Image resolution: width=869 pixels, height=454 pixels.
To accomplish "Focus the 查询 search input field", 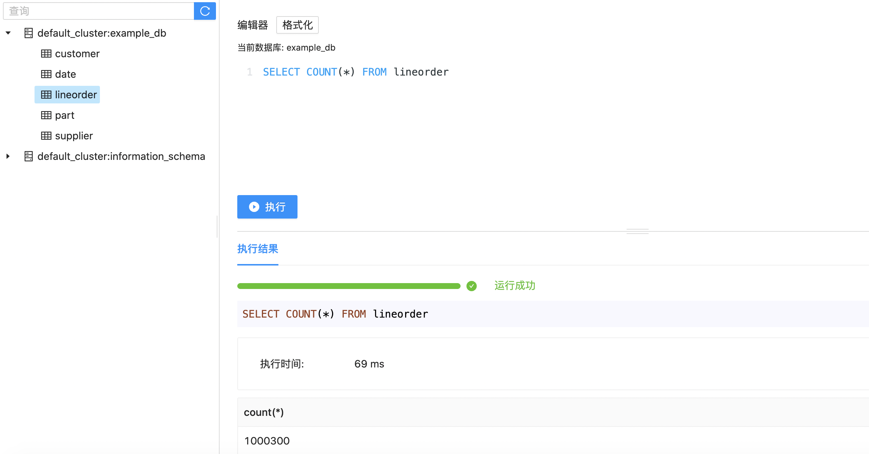I will (98, 11).
